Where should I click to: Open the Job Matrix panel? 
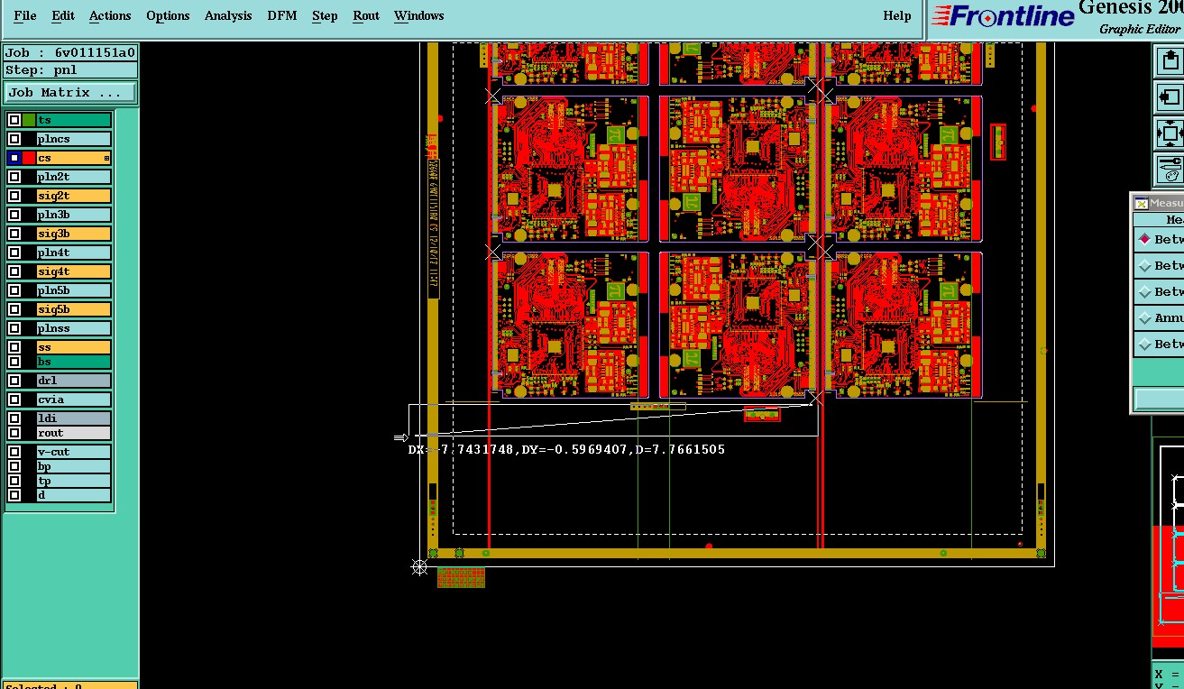pyautogui.click(x=70, y=93)
